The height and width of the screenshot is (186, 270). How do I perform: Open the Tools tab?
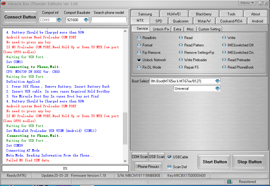231,14
